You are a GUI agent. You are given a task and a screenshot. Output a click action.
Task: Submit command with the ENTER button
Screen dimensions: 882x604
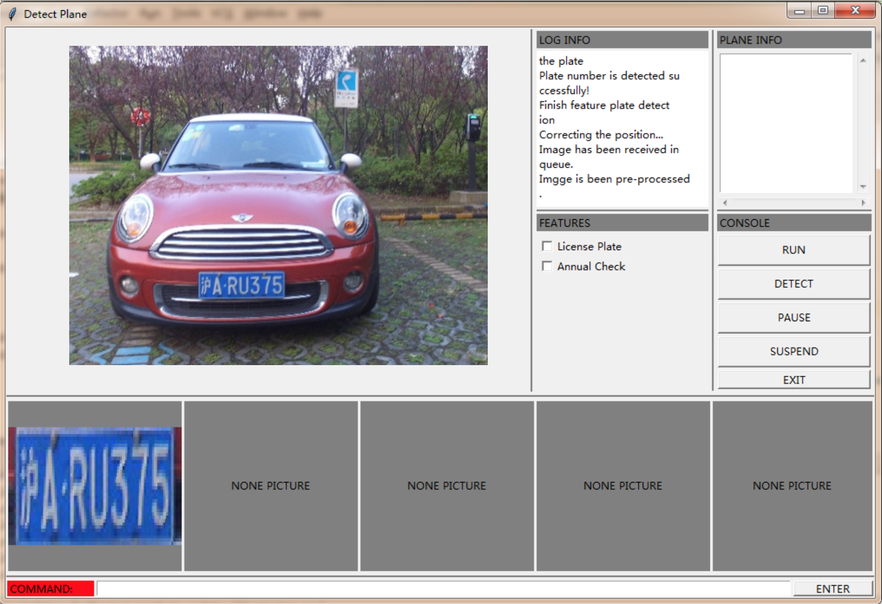833,589
